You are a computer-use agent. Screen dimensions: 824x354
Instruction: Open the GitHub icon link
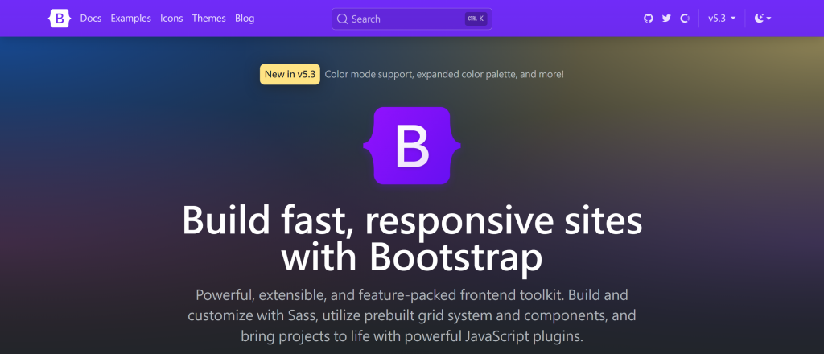[649, 19]
